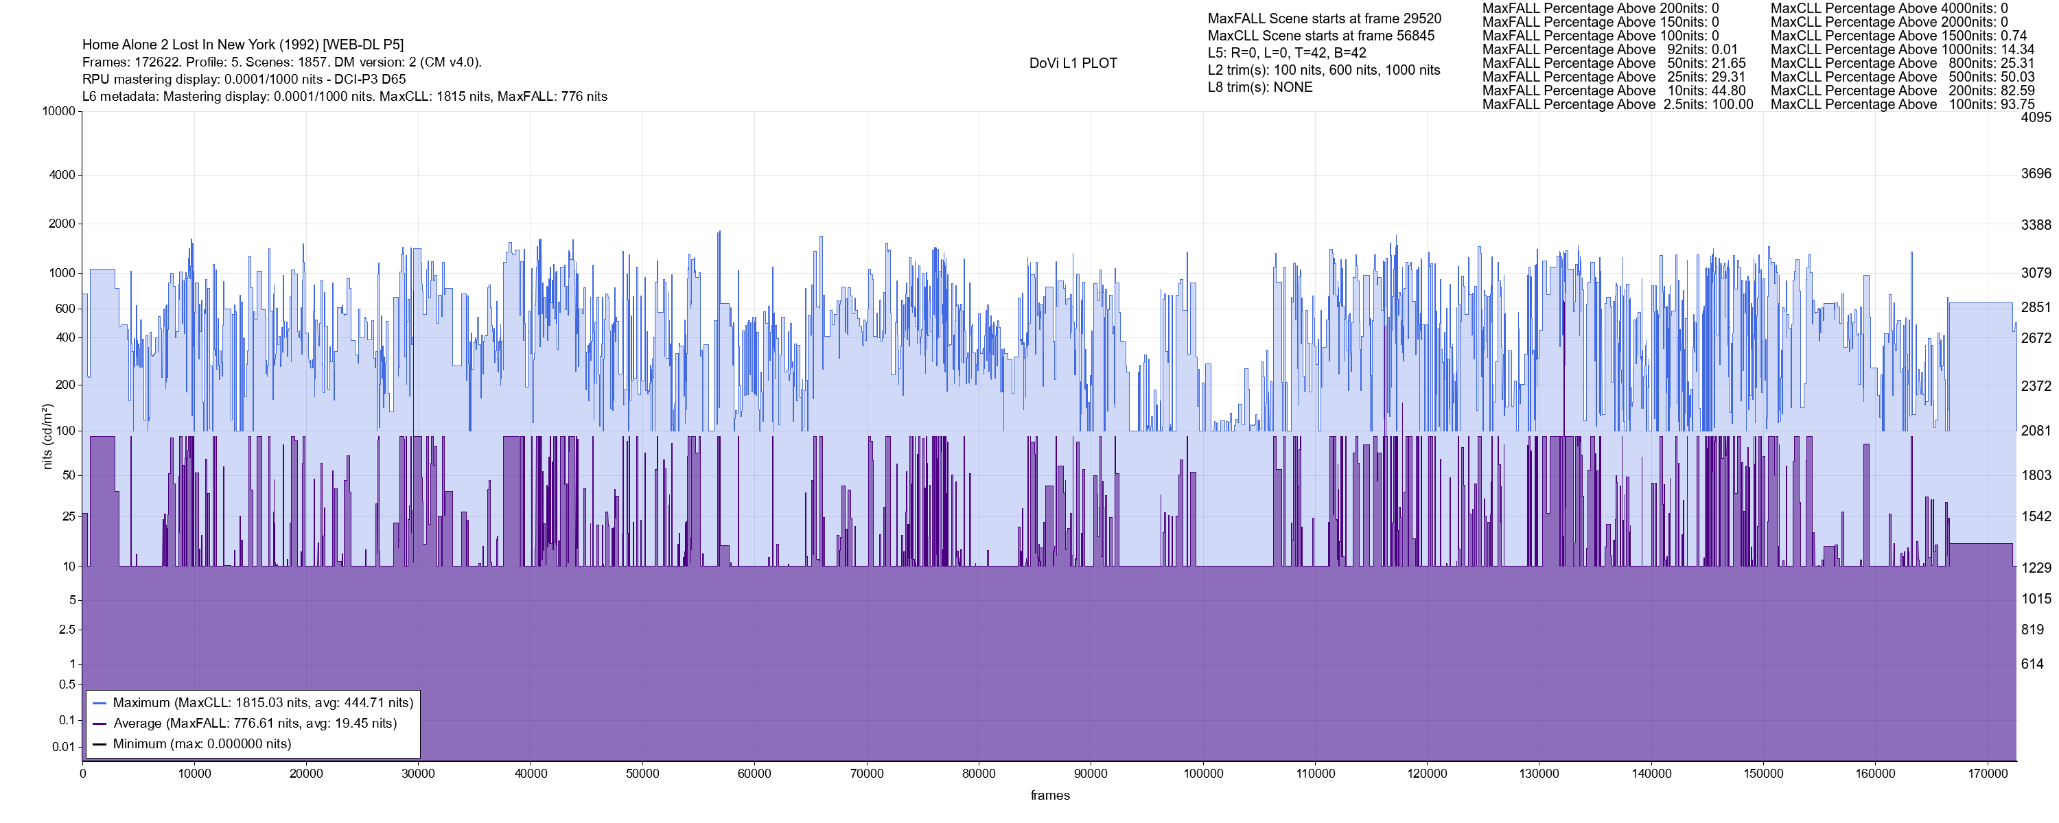Click the 170000 tick on frames axis
The width and height of the screenshot is (2059, 823).
point(1987,774)
